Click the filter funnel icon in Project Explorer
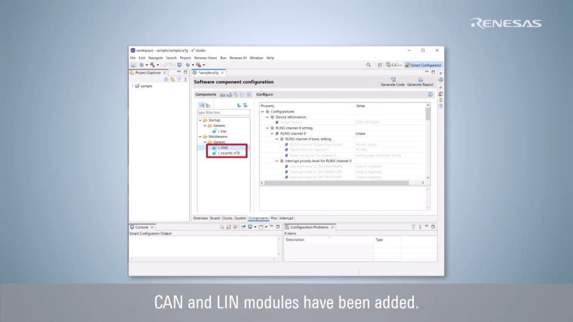 click(x=179, y=79)
